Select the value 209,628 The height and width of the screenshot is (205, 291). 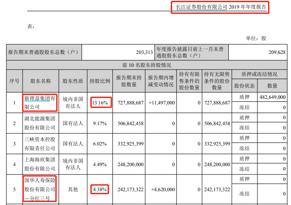pos(277,52)
